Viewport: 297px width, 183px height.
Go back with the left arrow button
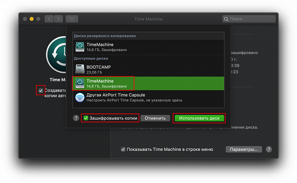point(49,19)
